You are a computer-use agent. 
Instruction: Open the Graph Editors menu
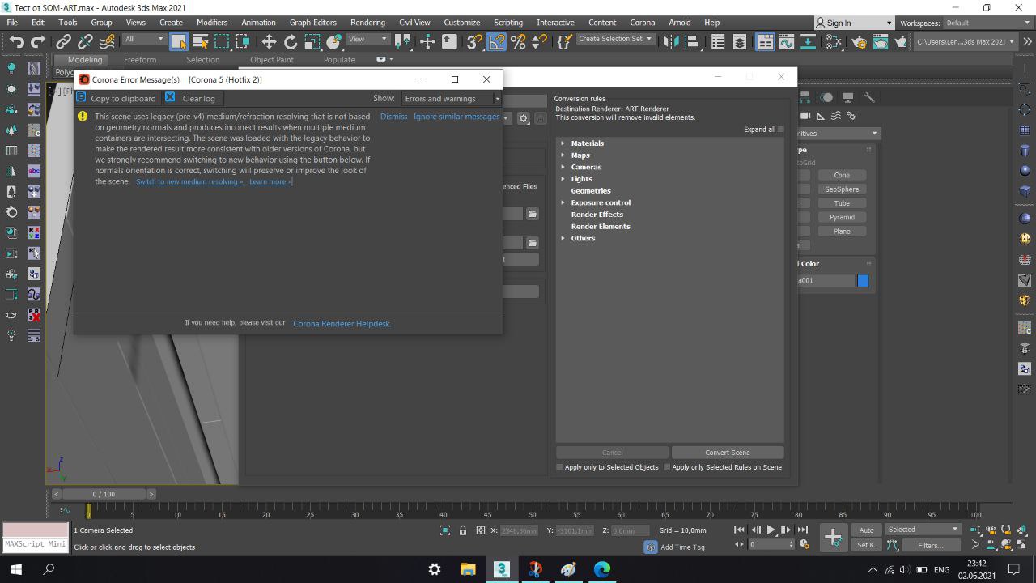click(x=312, y=23)
